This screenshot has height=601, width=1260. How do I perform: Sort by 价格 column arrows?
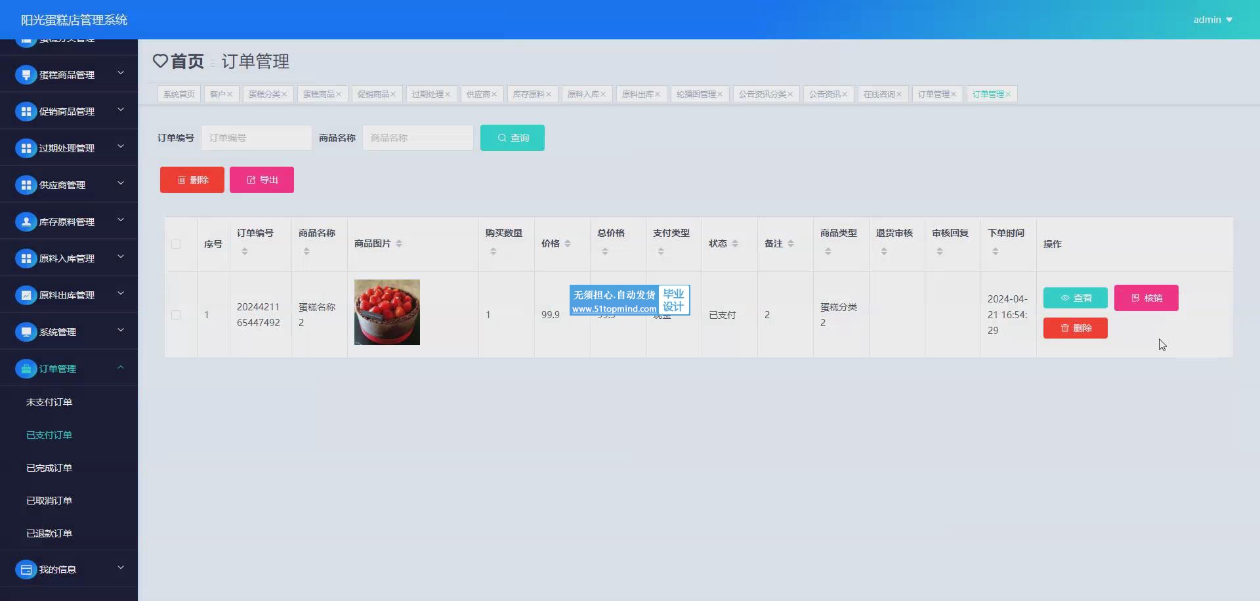[568, 243]
